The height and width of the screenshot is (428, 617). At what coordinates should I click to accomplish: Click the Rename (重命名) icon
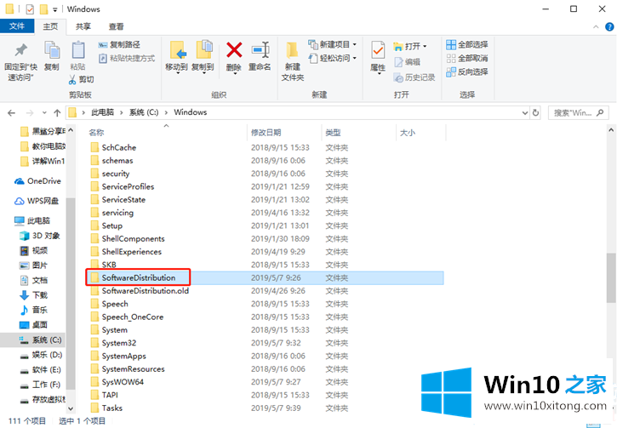[260, 50]
